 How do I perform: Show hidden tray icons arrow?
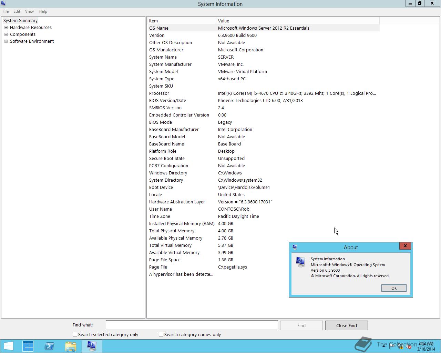[383, 346]
